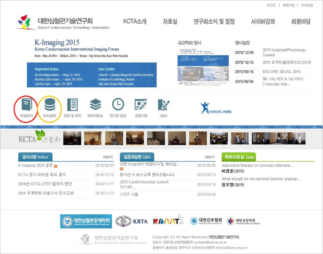
Task: Select 연구회소식 및 일정 in navigation
Action: pos(214,22)
